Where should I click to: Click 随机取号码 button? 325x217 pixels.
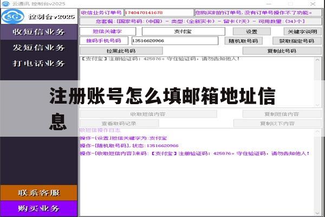[x=243, y=41]
